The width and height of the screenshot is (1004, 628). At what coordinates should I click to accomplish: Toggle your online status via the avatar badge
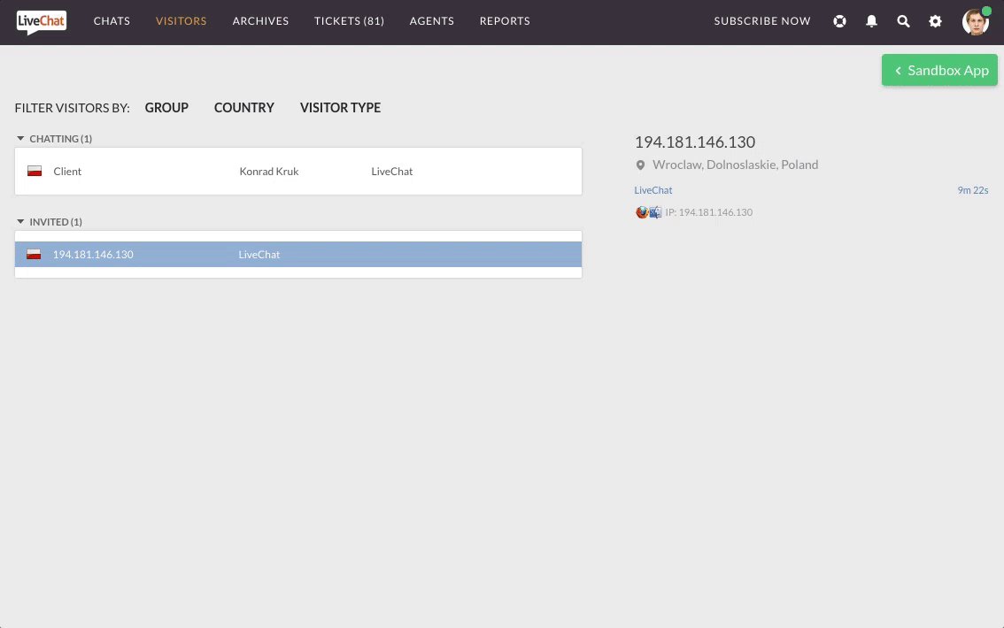tap(986, 11)
